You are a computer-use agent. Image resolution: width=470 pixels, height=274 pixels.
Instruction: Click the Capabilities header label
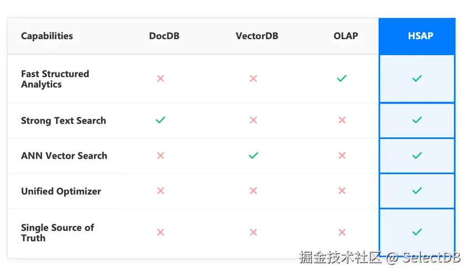click(x=47, y=36)
